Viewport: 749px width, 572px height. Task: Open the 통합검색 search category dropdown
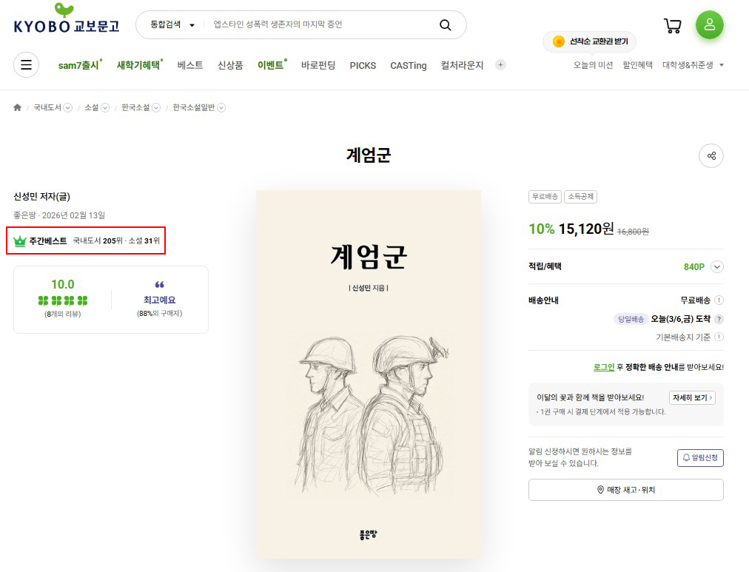(172, 25)
